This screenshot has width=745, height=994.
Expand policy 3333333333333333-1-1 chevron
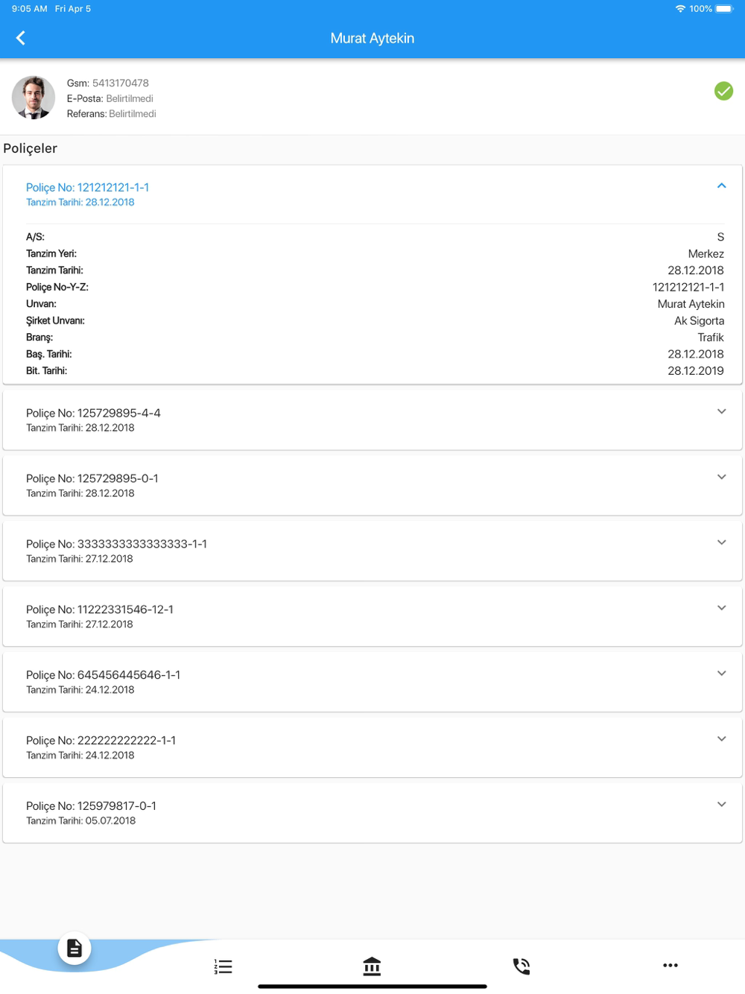click(721, 542)
